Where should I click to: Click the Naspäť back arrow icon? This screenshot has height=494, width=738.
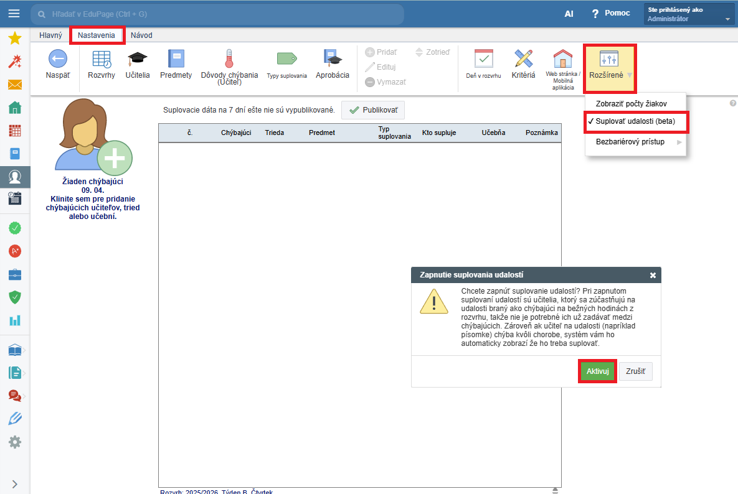[58, 59]
